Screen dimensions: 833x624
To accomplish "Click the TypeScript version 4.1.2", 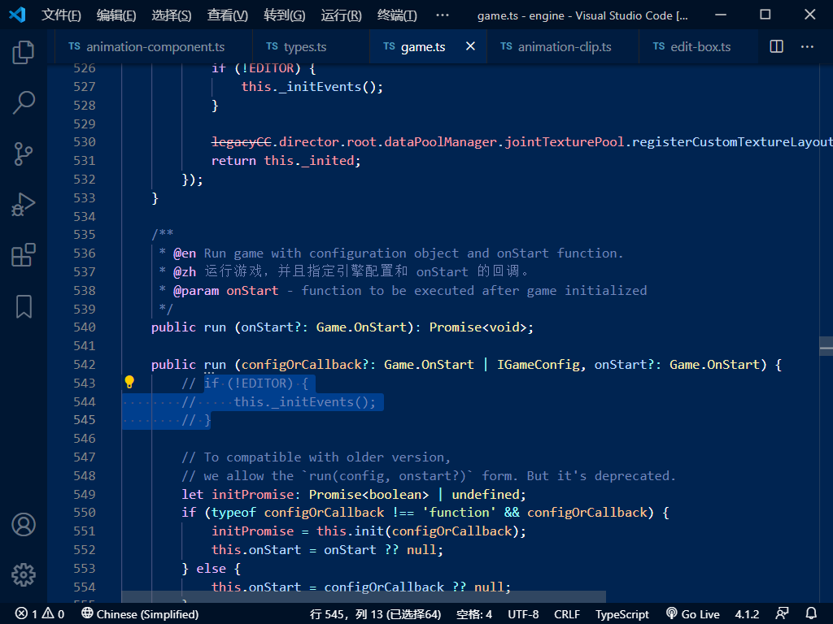I will click(747, 614).
